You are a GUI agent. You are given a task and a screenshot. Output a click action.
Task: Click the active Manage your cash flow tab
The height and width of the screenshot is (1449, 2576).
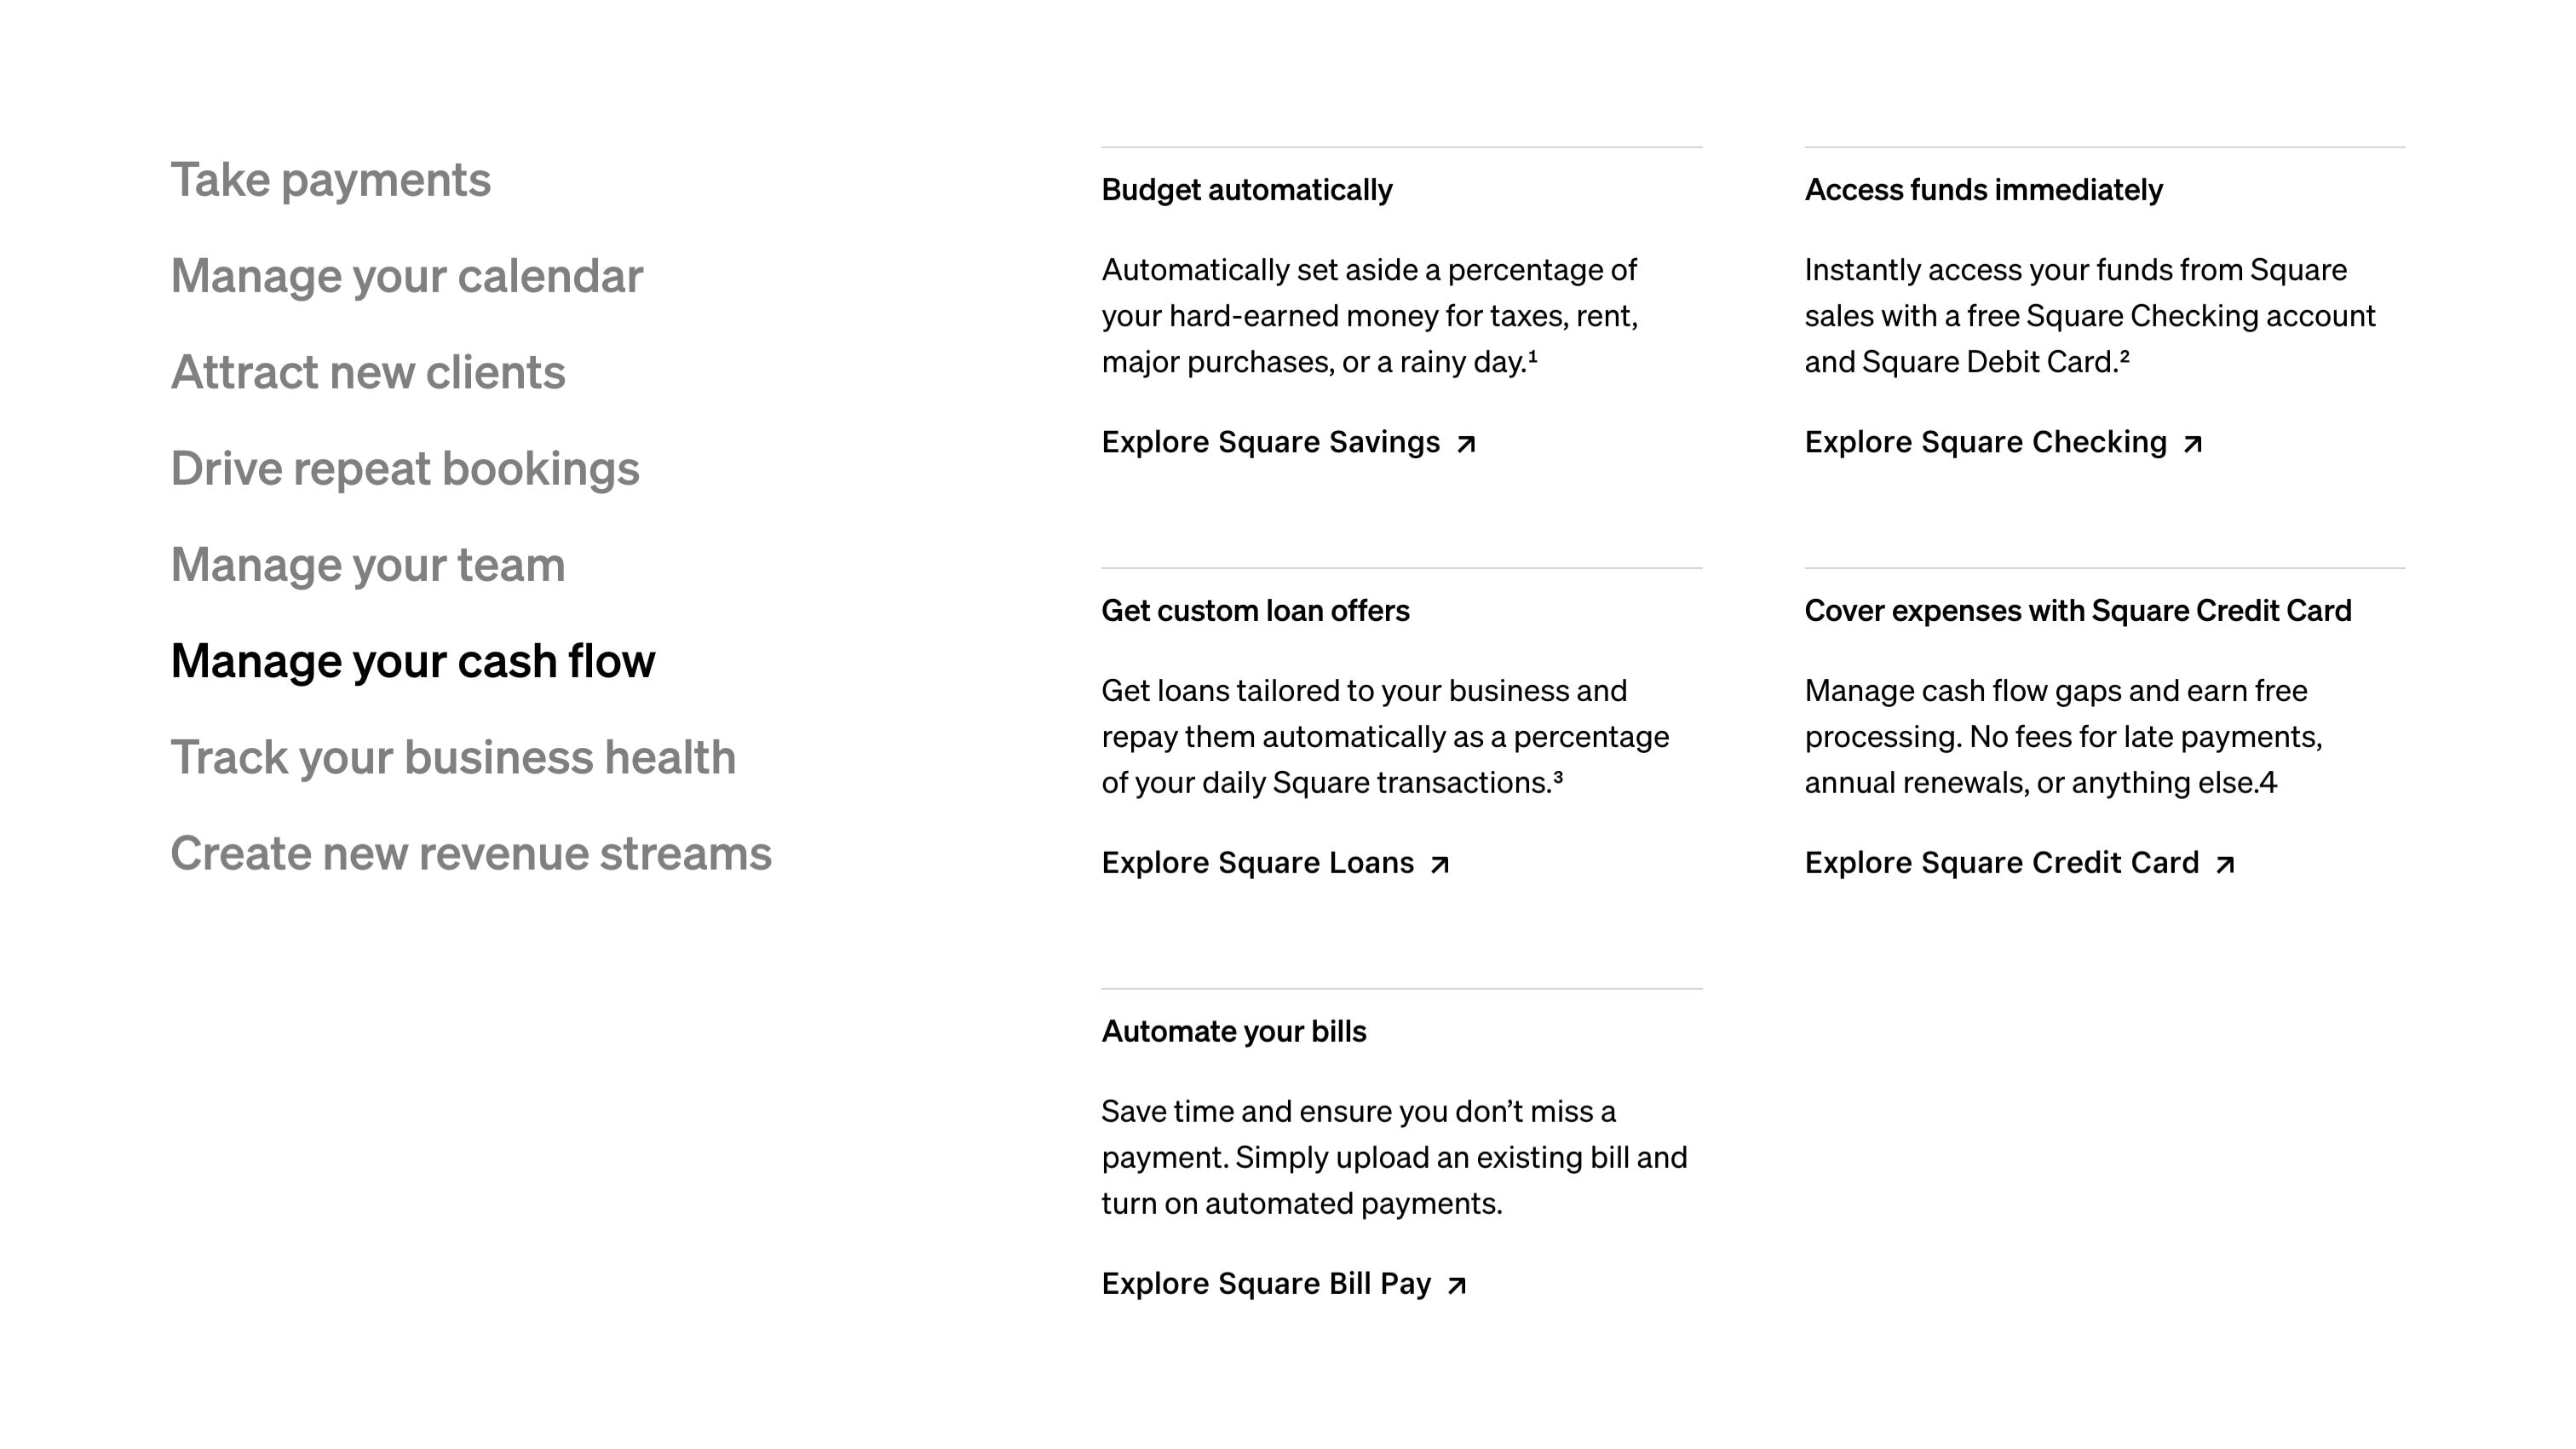click(412, 661)
